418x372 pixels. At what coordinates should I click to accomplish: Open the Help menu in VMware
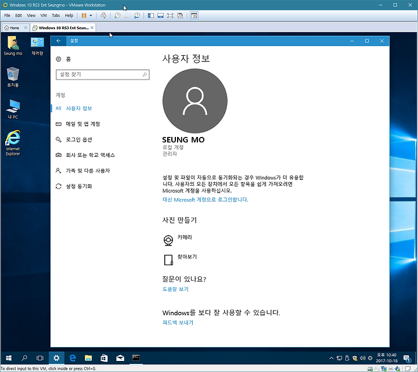[69, 16]
